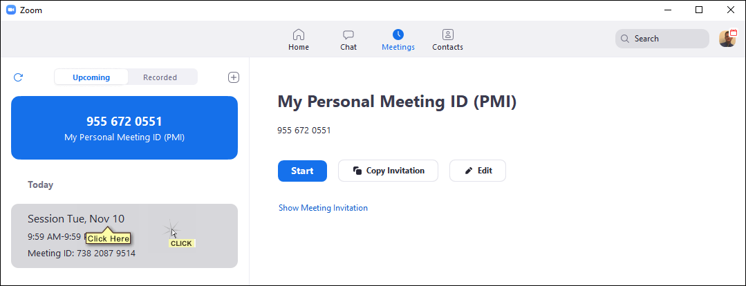Close the Zoom window
Screen dimensions: 746x286
(731, 10)
